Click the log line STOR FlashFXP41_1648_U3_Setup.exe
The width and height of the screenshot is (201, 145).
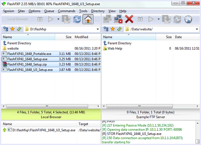(132, 134)
